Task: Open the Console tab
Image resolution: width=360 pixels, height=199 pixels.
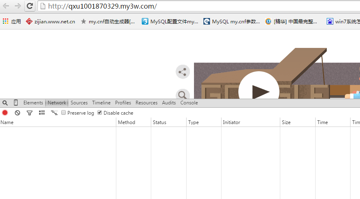Action: point(189,103)
